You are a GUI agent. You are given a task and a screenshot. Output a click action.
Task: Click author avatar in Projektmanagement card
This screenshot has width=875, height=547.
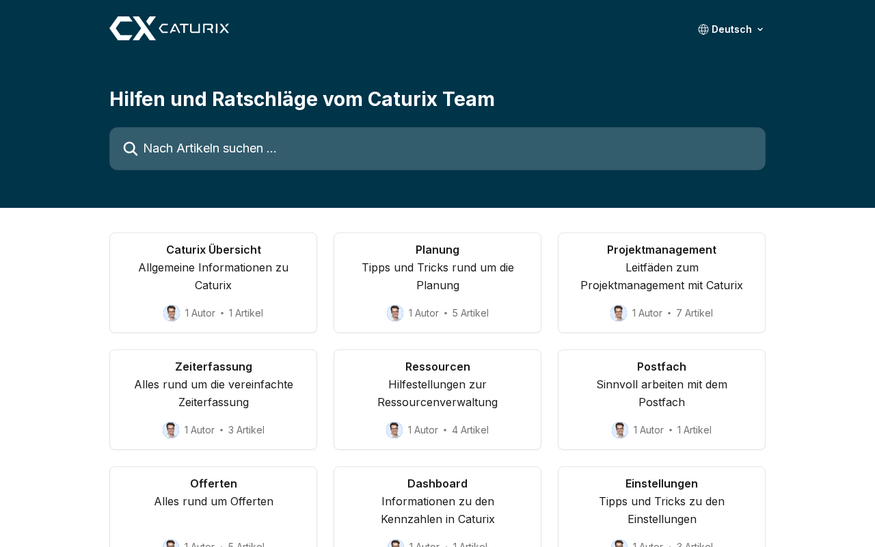click(619, 313)
